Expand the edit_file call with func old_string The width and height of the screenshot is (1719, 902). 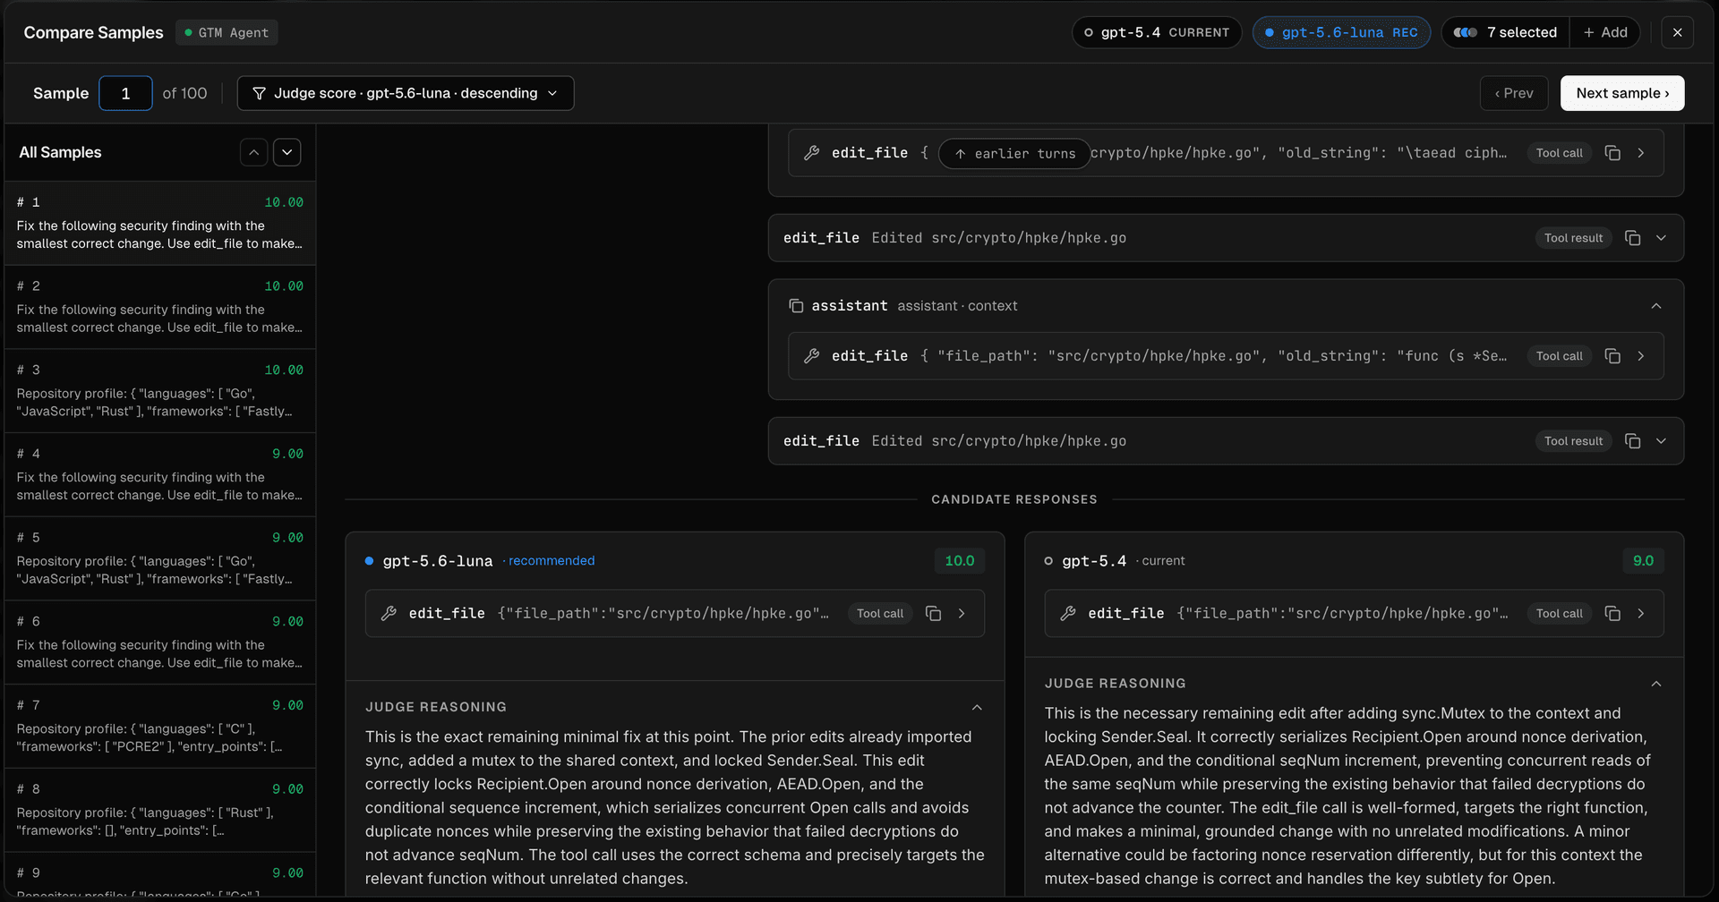click(1641, 356)
